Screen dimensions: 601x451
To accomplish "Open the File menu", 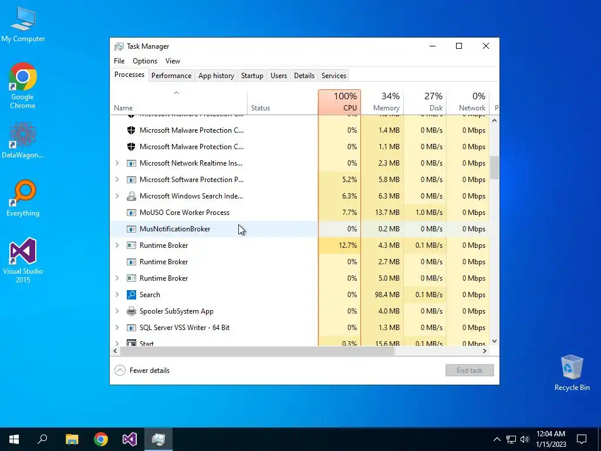I will [x=119, y=61].
